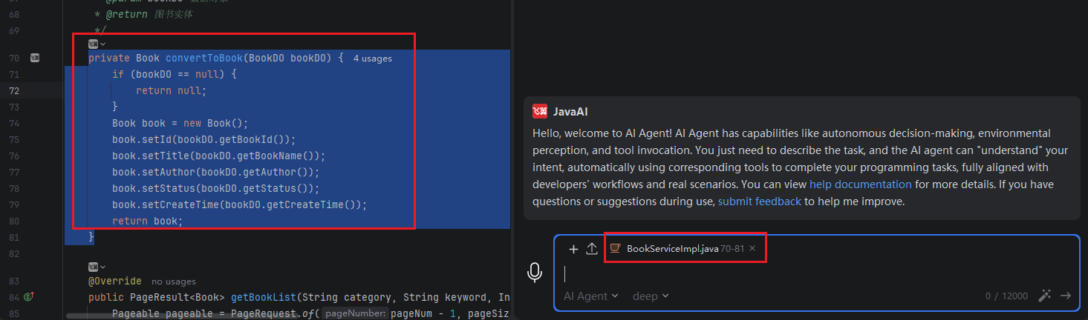Open the AI Agent mode dropdown

click(x=591, y=296)
